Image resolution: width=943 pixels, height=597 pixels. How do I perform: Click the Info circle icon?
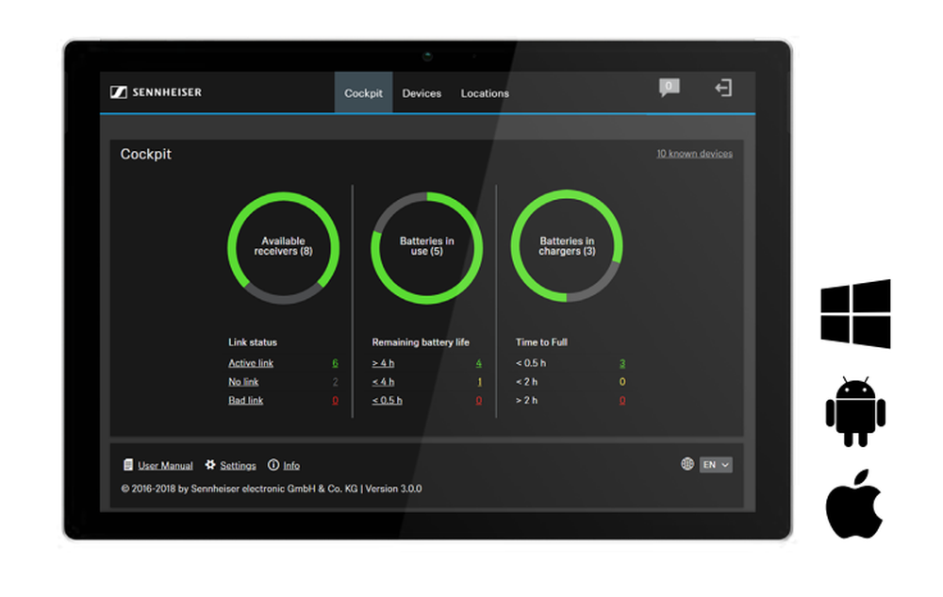point(273,465)
